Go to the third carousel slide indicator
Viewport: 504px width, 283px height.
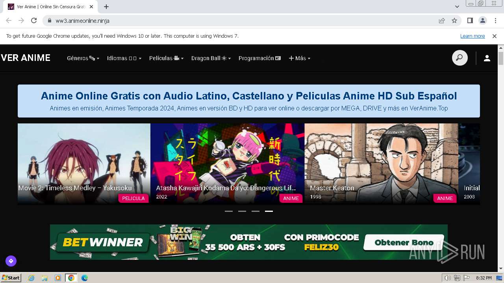(256, 211)
